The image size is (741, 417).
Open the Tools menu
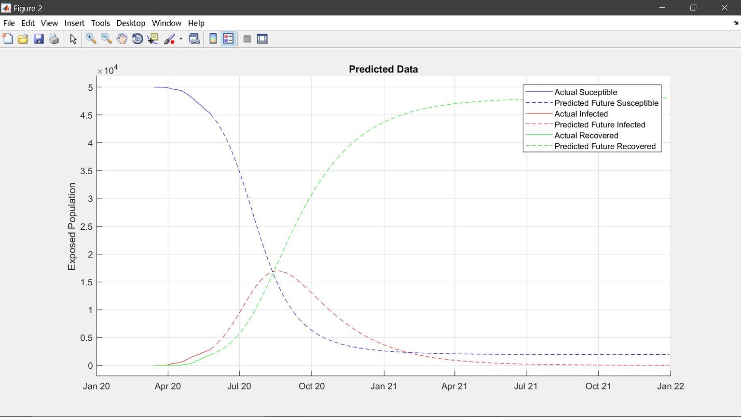tap(100, 23)
